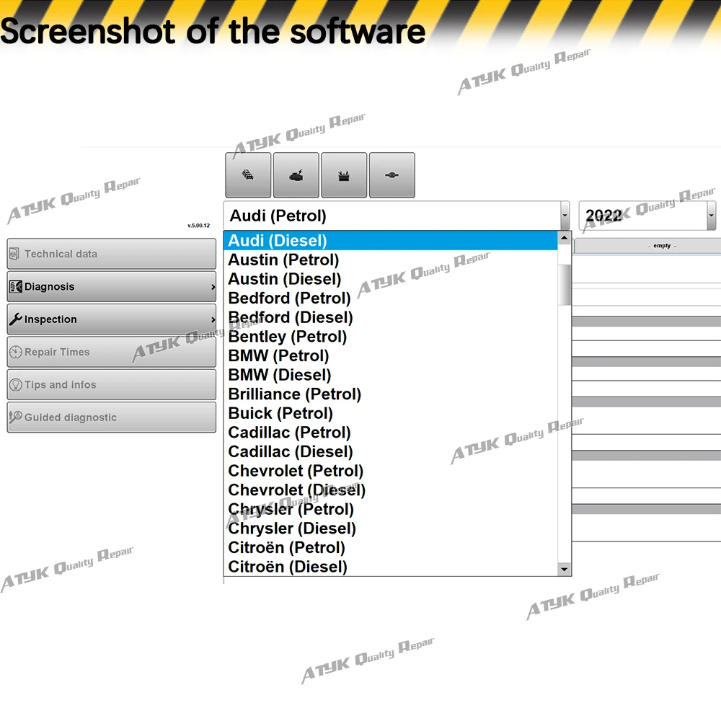
Task: Click the Repair Times clock icon
Action: 16,352
